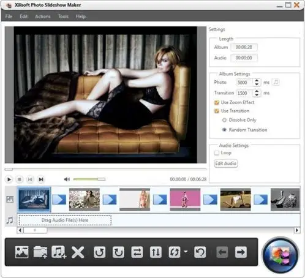305x278 pixels.
Task: Increase Photo duration with the up stepper arrow
Action: pos(257,80)
